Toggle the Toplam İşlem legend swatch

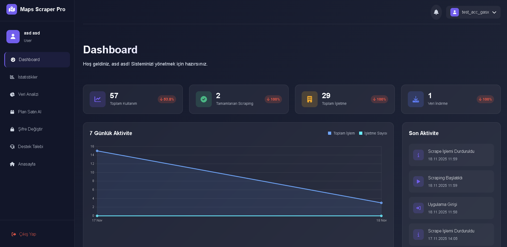point(330,133)
